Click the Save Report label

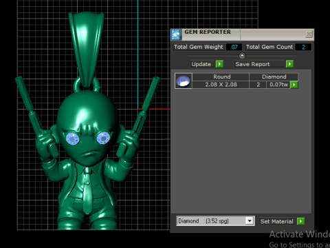pos(259,64)
